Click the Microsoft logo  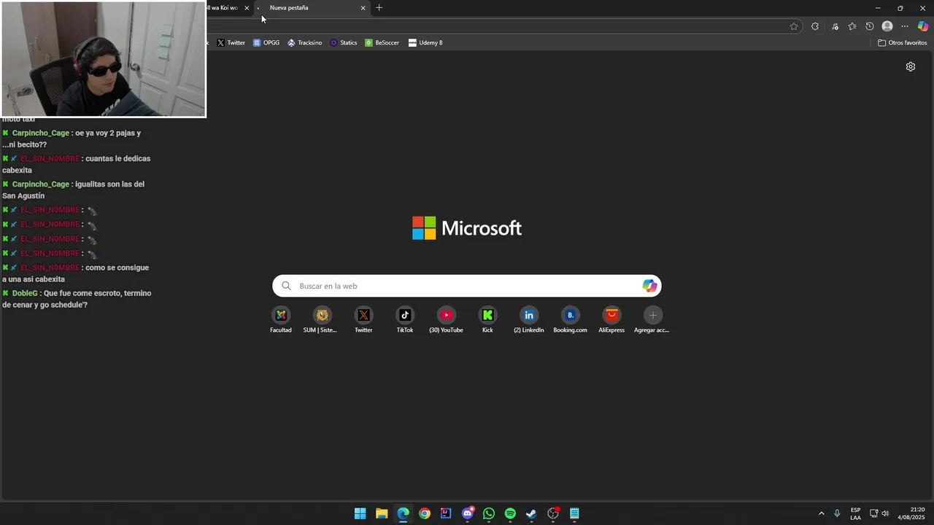[x=467, y=228]
